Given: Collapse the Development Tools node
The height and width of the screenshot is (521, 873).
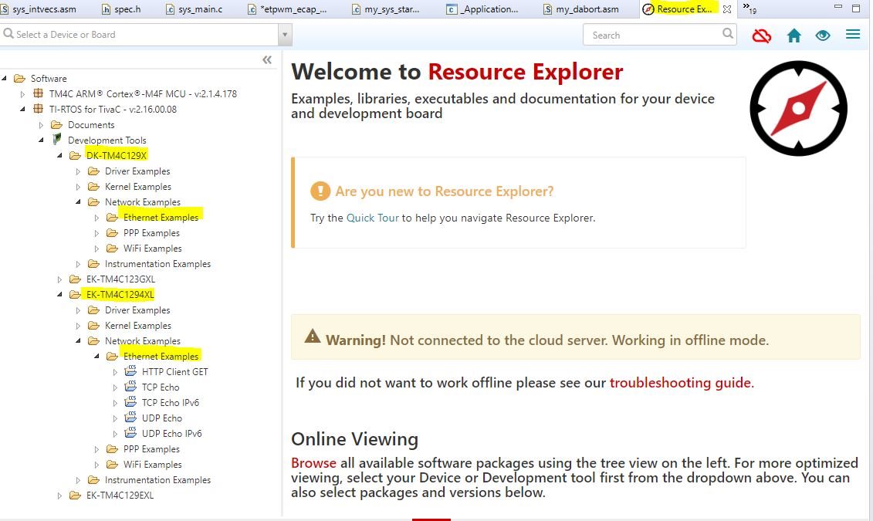Looking at the screenshot, I should (41, 140).
